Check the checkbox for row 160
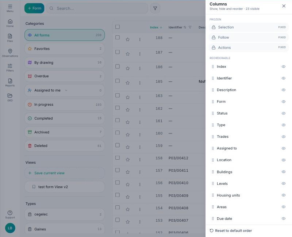 pos(118,133)
